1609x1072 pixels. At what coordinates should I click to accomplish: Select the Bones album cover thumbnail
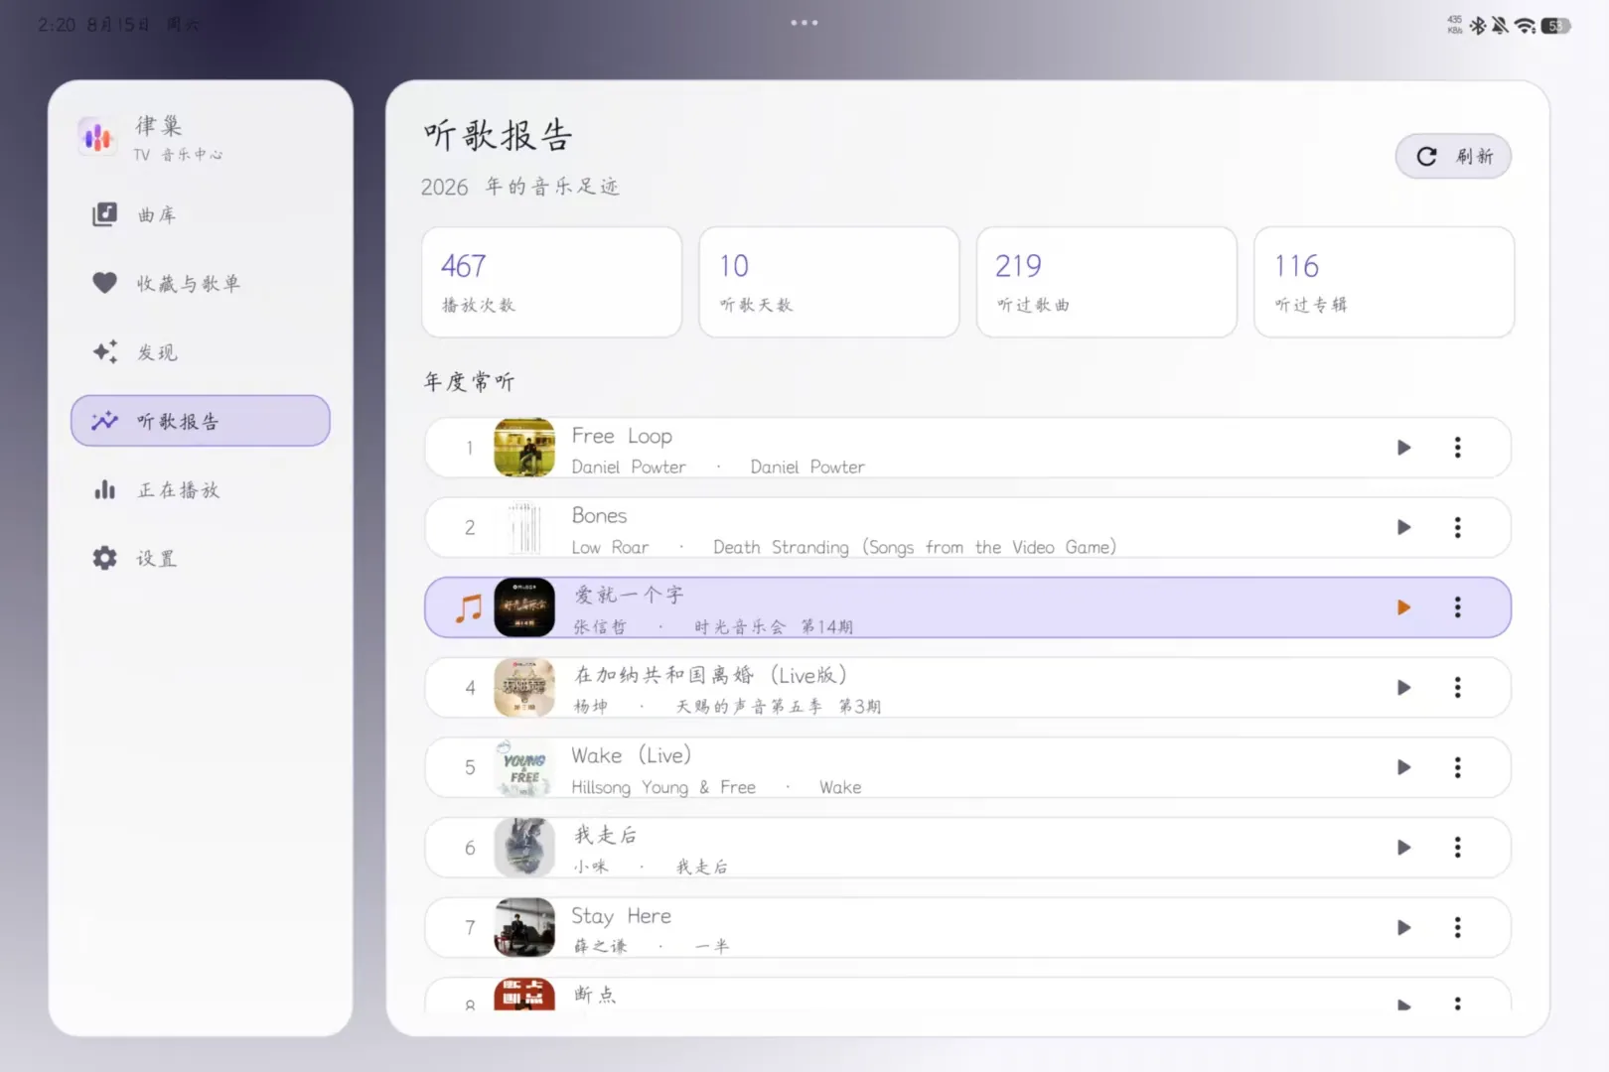[524, 527]
